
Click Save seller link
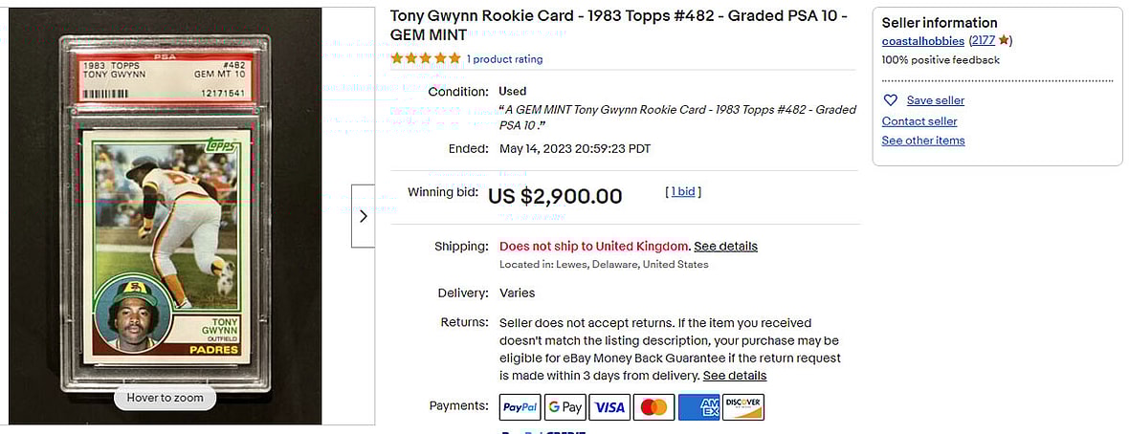(x=935, y=100)
